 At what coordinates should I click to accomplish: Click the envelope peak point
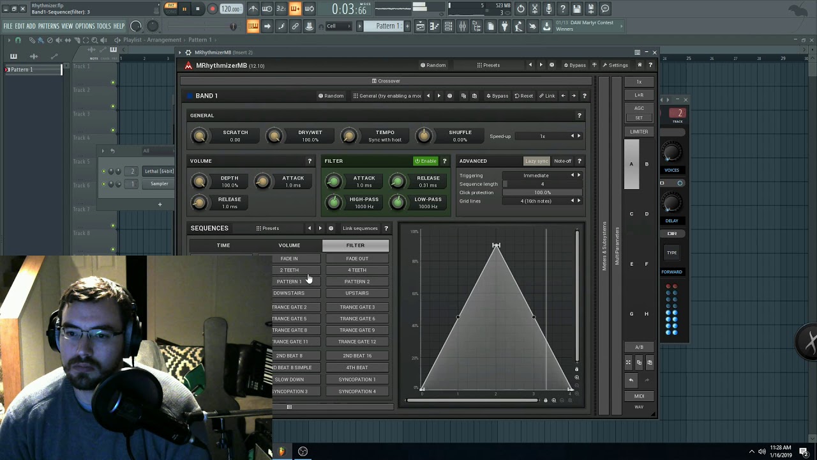[496, 245]
